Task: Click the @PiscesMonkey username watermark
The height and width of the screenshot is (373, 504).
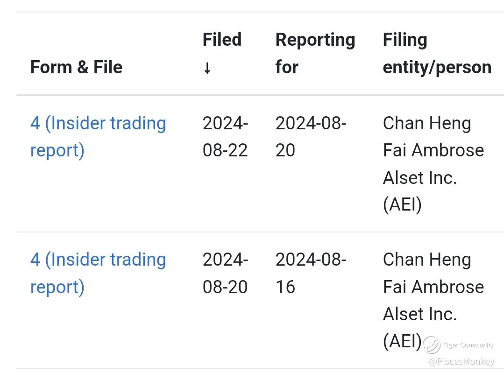Action: click(x=461, y=361)
